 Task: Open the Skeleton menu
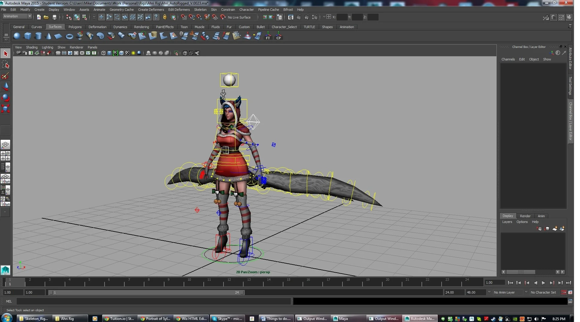coord(200,10)
